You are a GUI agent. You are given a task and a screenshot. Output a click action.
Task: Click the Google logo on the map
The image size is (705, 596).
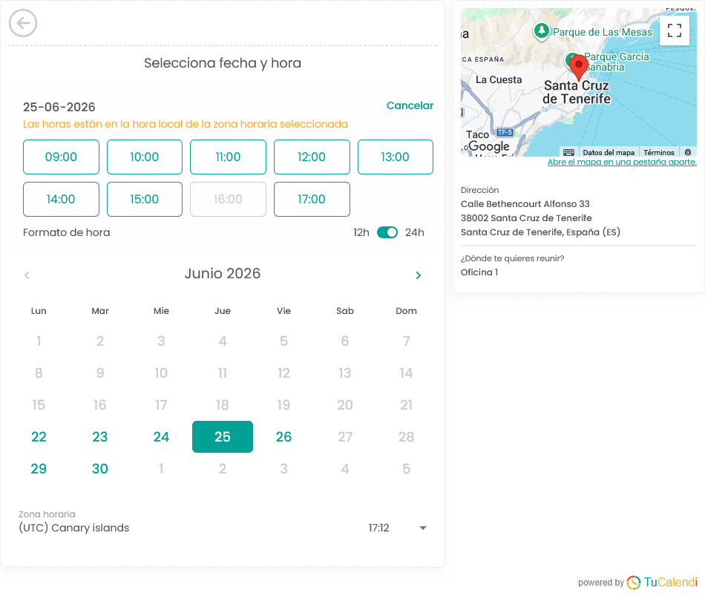point(489,146)
